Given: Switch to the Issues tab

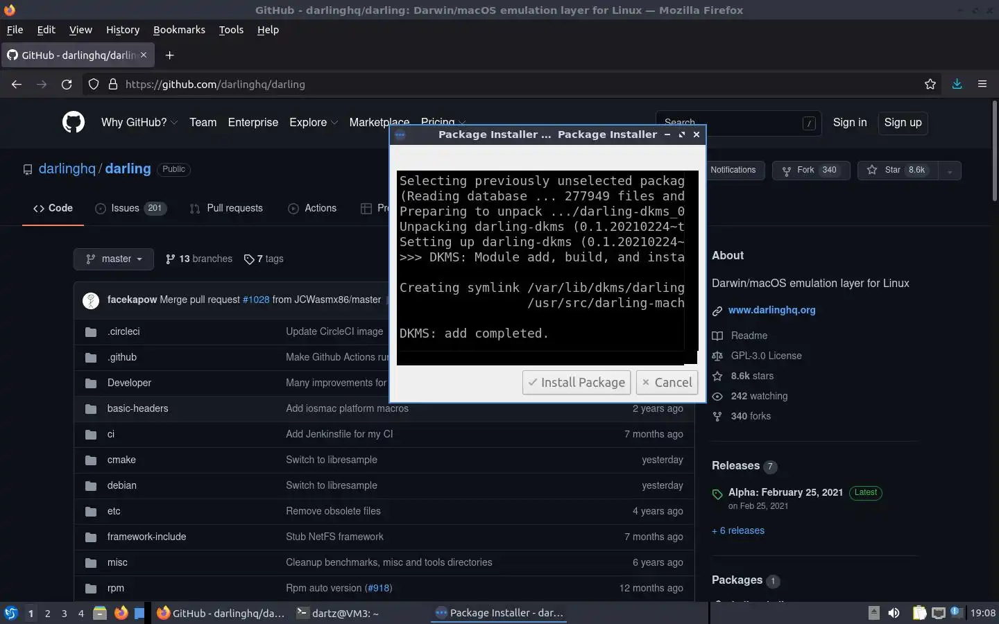Looking at the screenshot, I should pos(130,208).
